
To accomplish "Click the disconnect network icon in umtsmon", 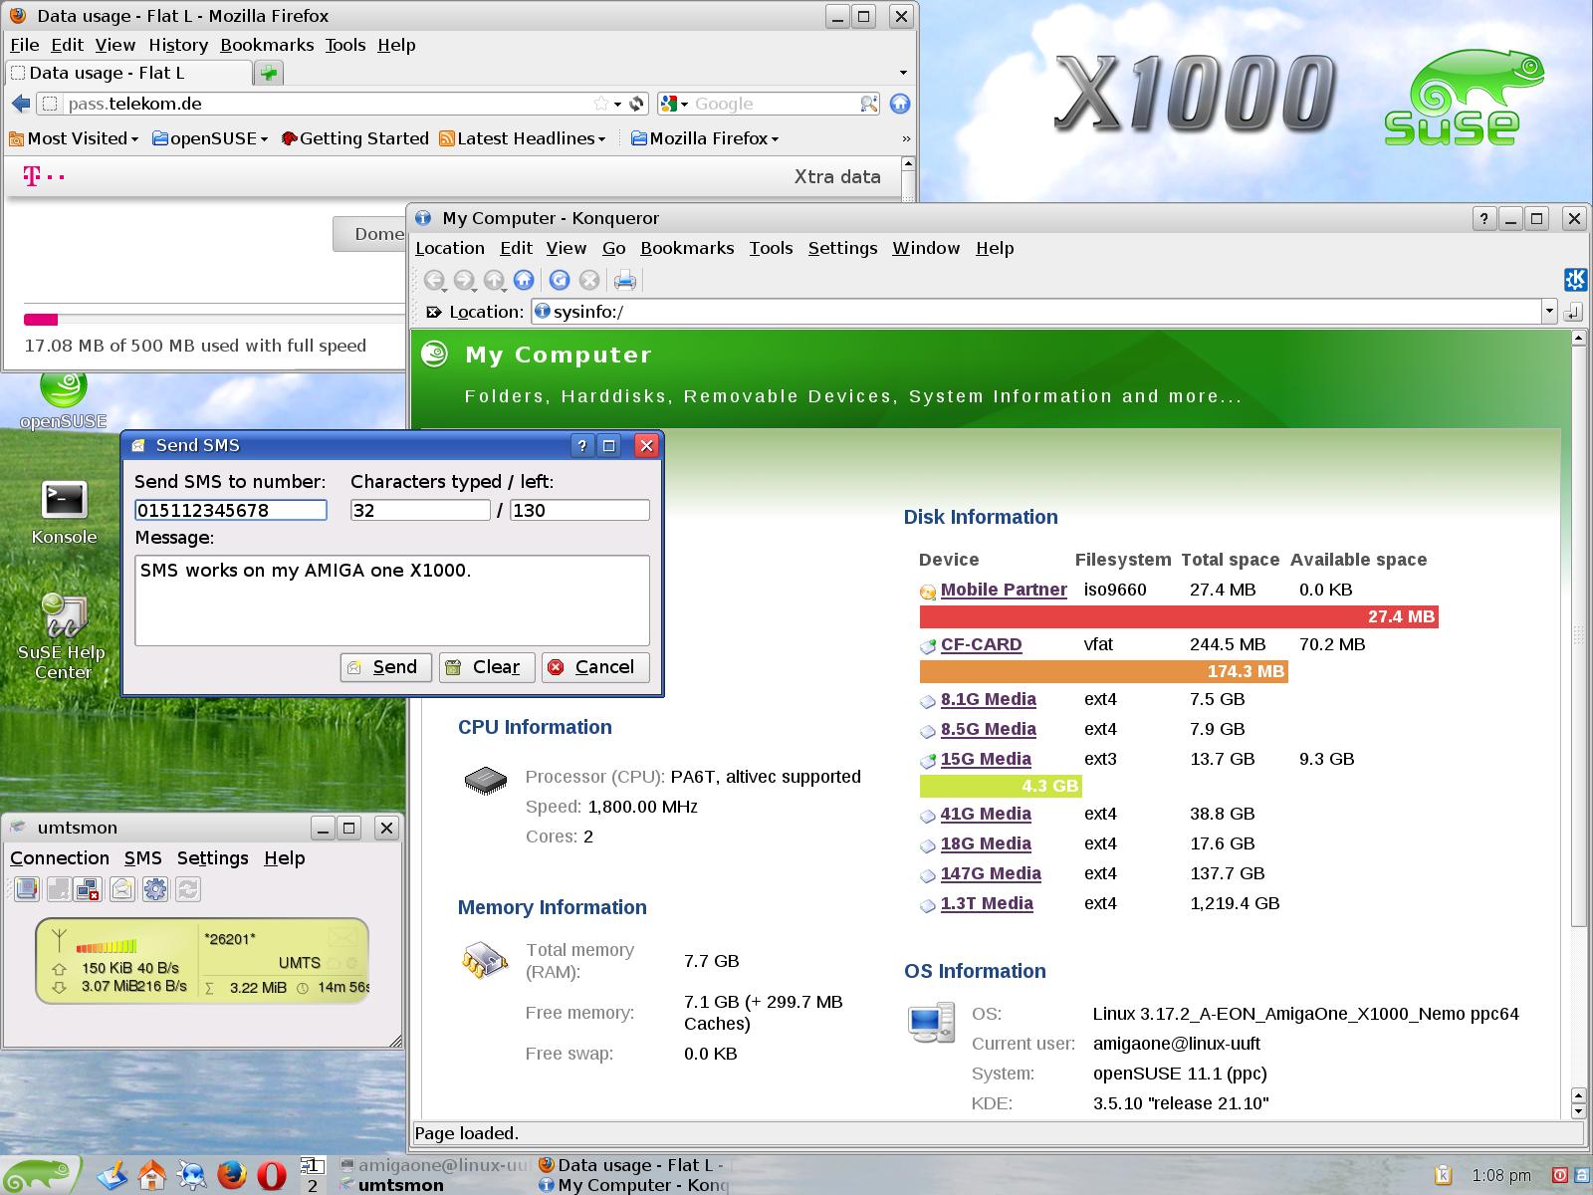I will click(x=89, y=889).
